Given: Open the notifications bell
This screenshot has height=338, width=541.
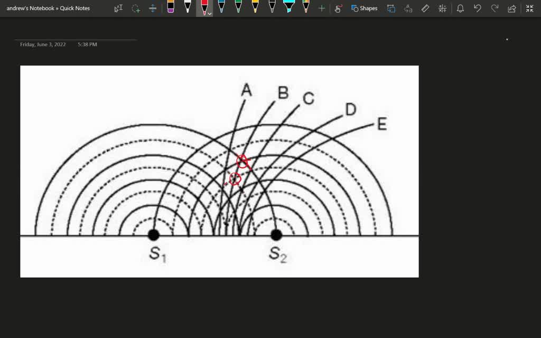Looking at the screenshot, I should pos(460,8).
